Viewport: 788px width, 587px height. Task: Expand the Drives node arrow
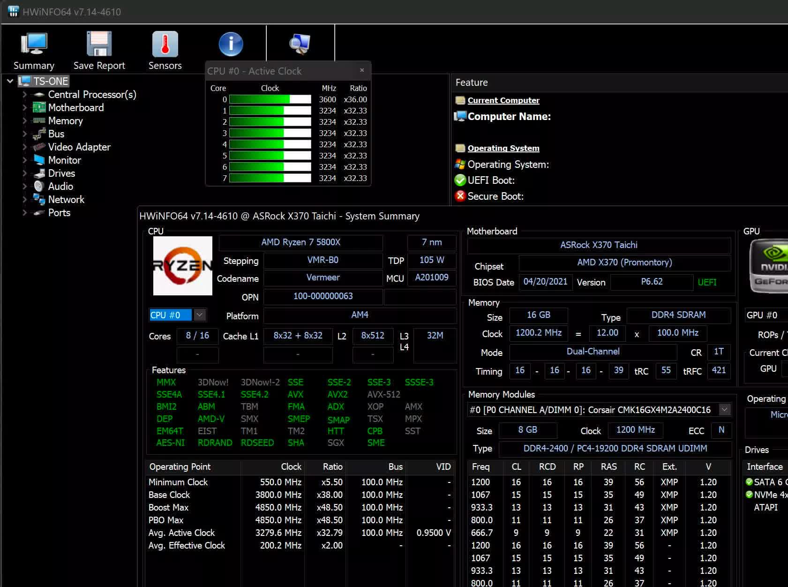coord(25,173)
